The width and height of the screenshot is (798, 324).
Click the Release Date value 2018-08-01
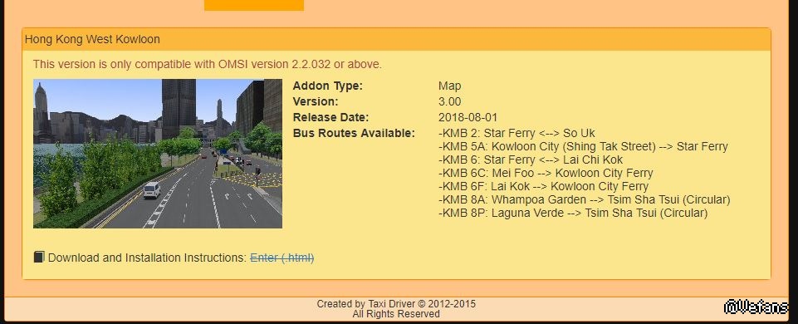pyautogui.click(x=468, y=118)
